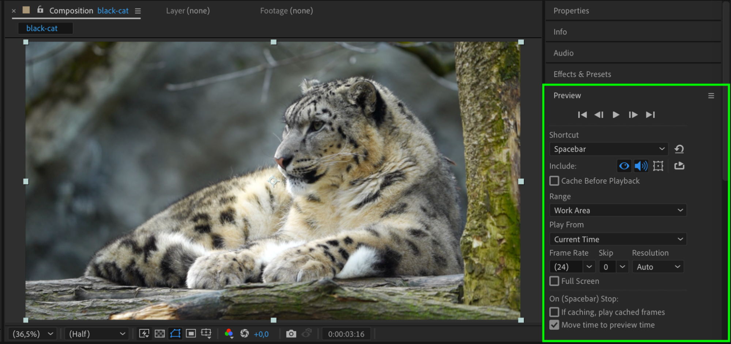Image resolution: width=731 pixels, height=344 pixels.
Task: Expand the viewer resolution (Half) dropdown
Action: (97, 334)
